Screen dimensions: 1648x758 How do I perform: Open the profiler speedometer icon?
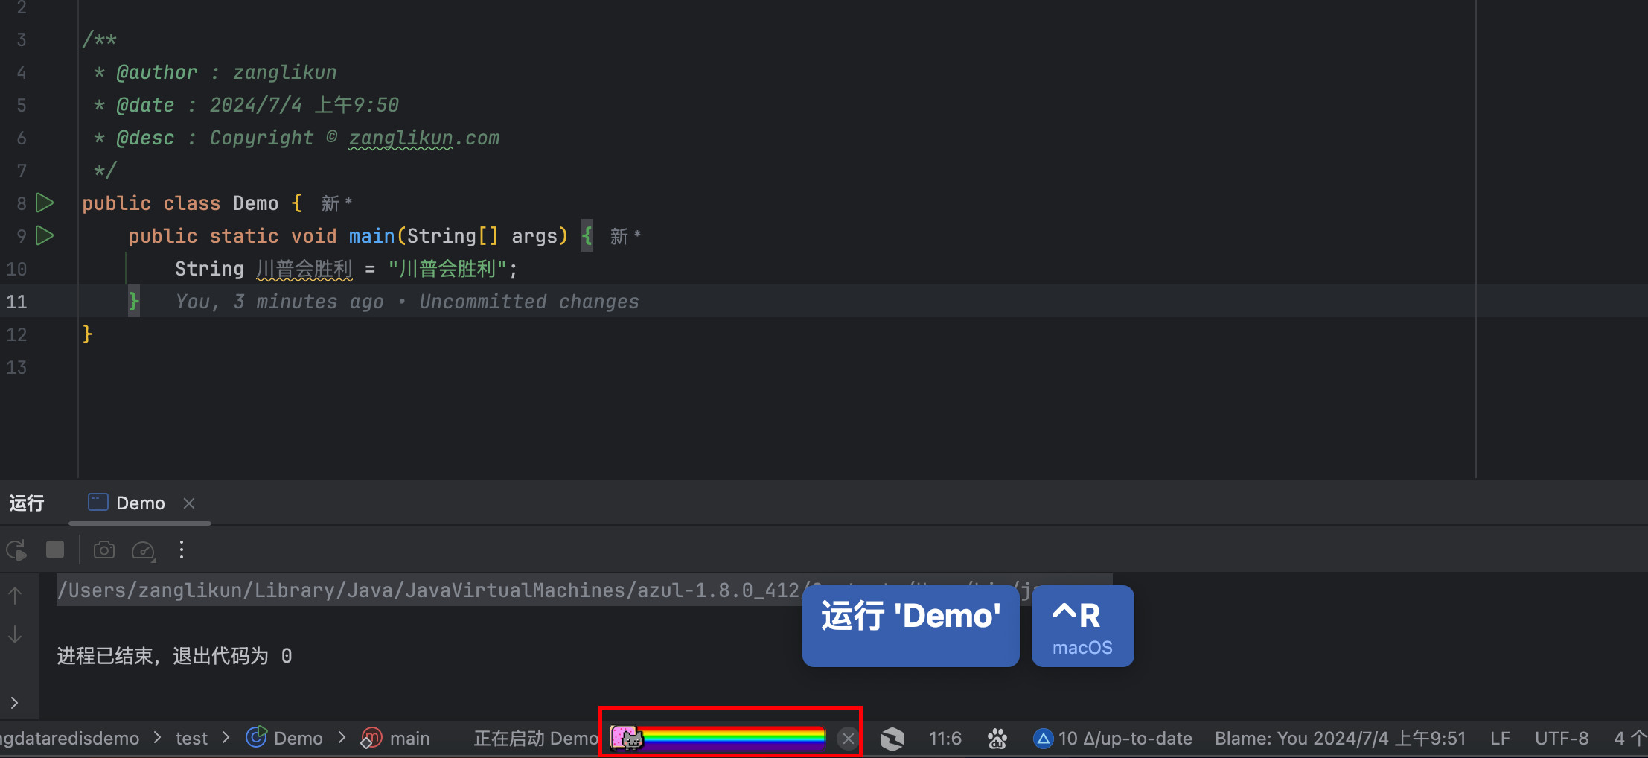click(143, 550)
